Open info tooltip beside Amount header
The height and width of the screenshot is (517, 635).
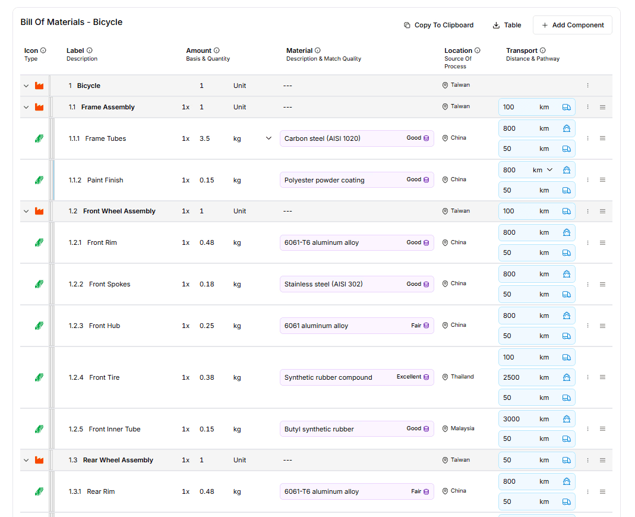(217, 51)
